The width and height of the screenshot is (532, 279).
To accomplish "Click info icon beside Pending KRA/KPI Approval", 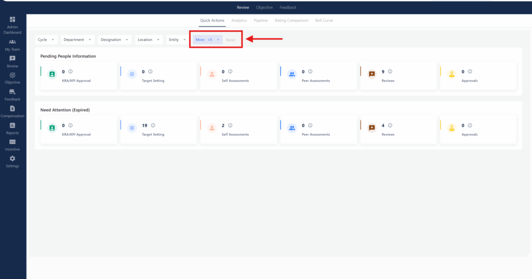I will pyautogui.click(x=71, y=72).
